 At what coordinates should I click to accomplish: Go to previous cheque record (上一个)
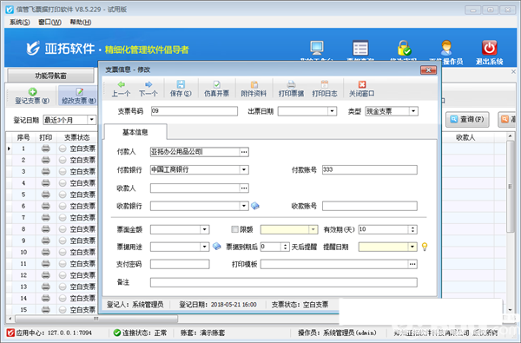[121, 89]
